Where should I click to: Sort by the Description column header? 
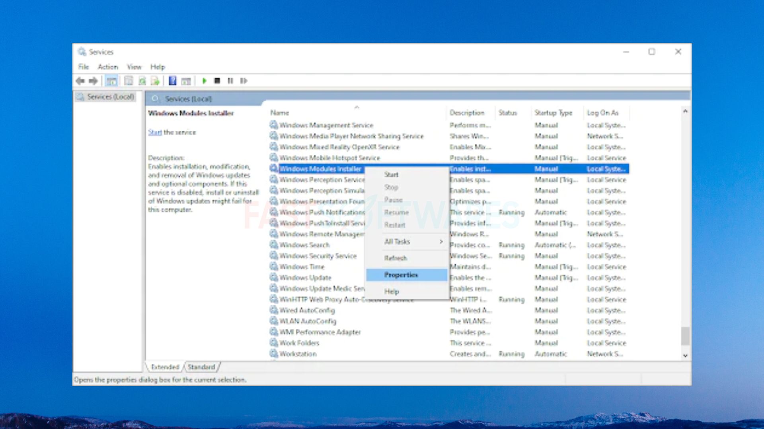tap(470, 113)
